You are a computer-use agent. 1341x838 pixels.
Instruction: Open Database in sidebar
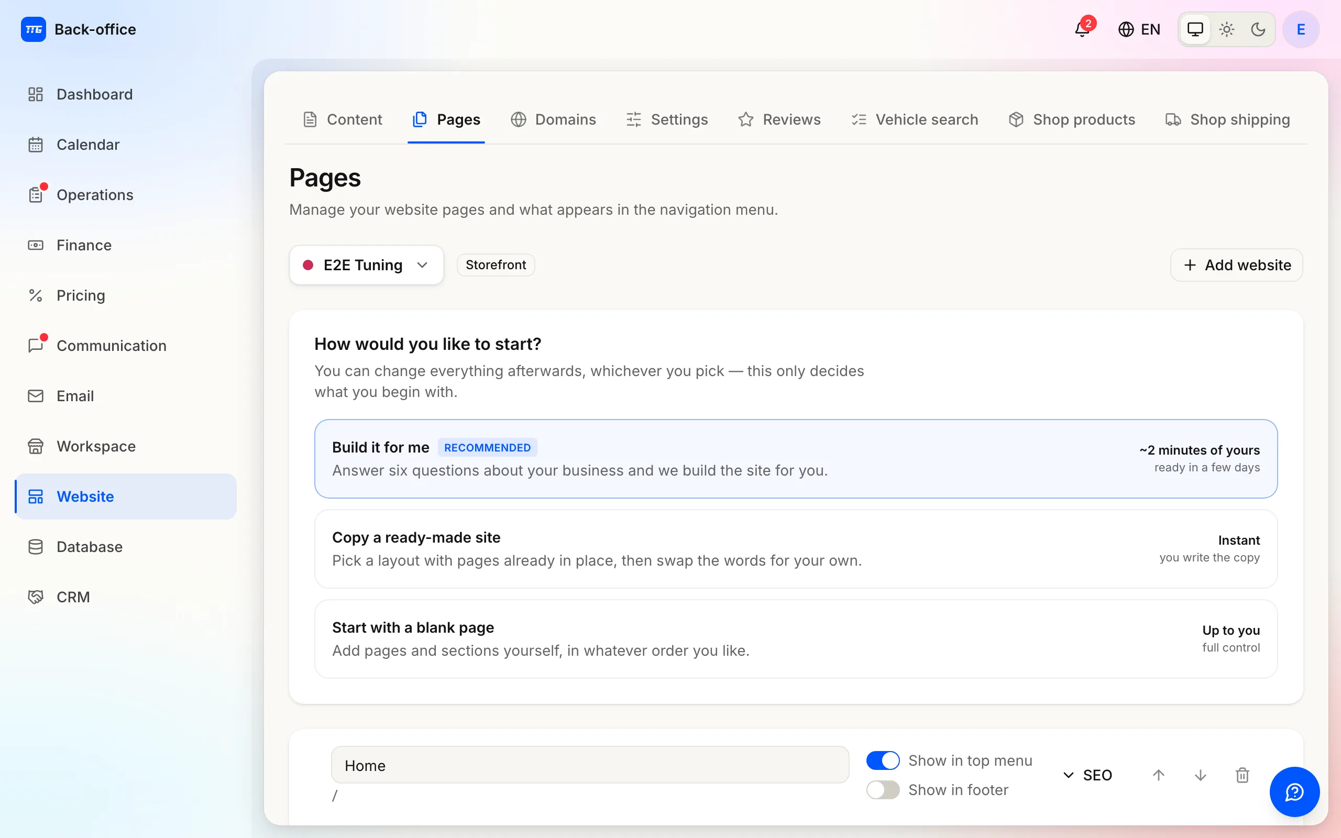[126, 547]
